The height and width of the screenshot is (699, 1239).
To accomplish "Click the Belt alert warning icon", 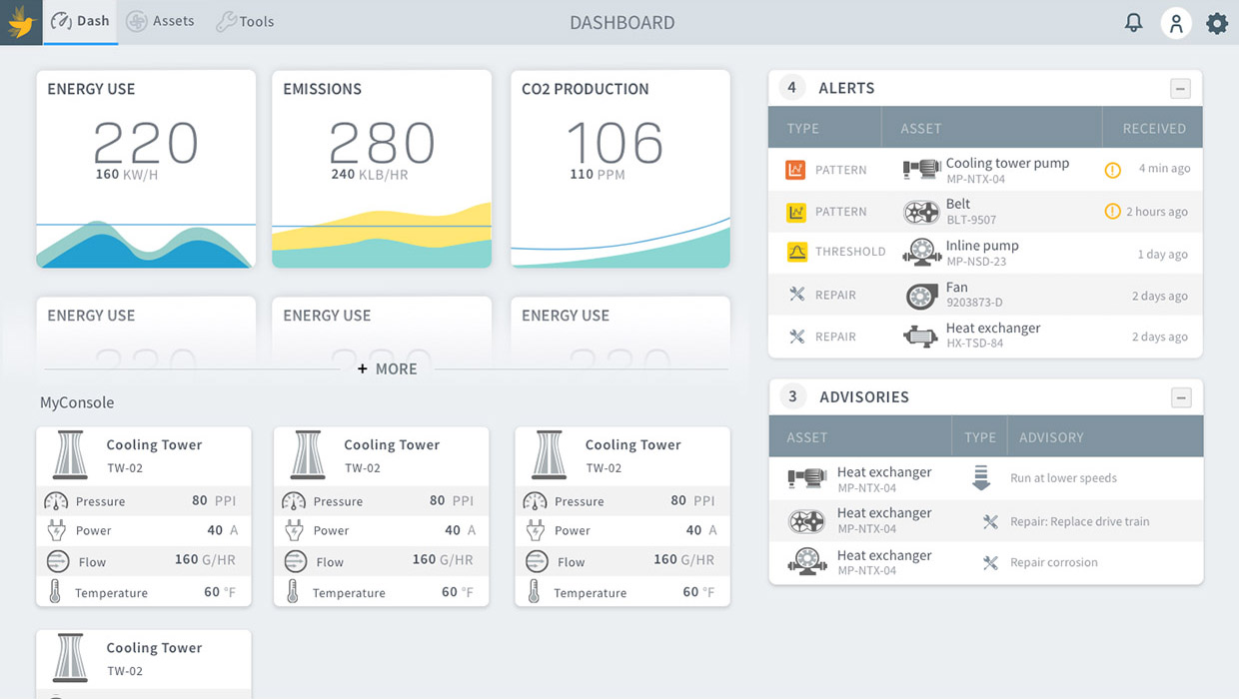I will (1112, 212).
